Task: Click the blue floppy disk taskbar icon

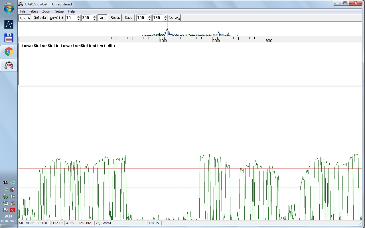Action: (9, 38)
